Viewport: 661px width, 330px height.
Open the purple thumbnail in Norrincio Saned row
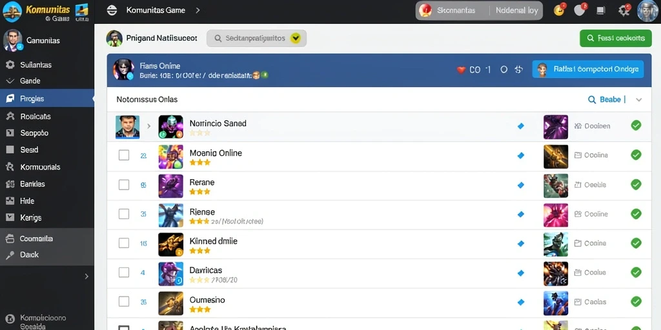tap(556, 127)
